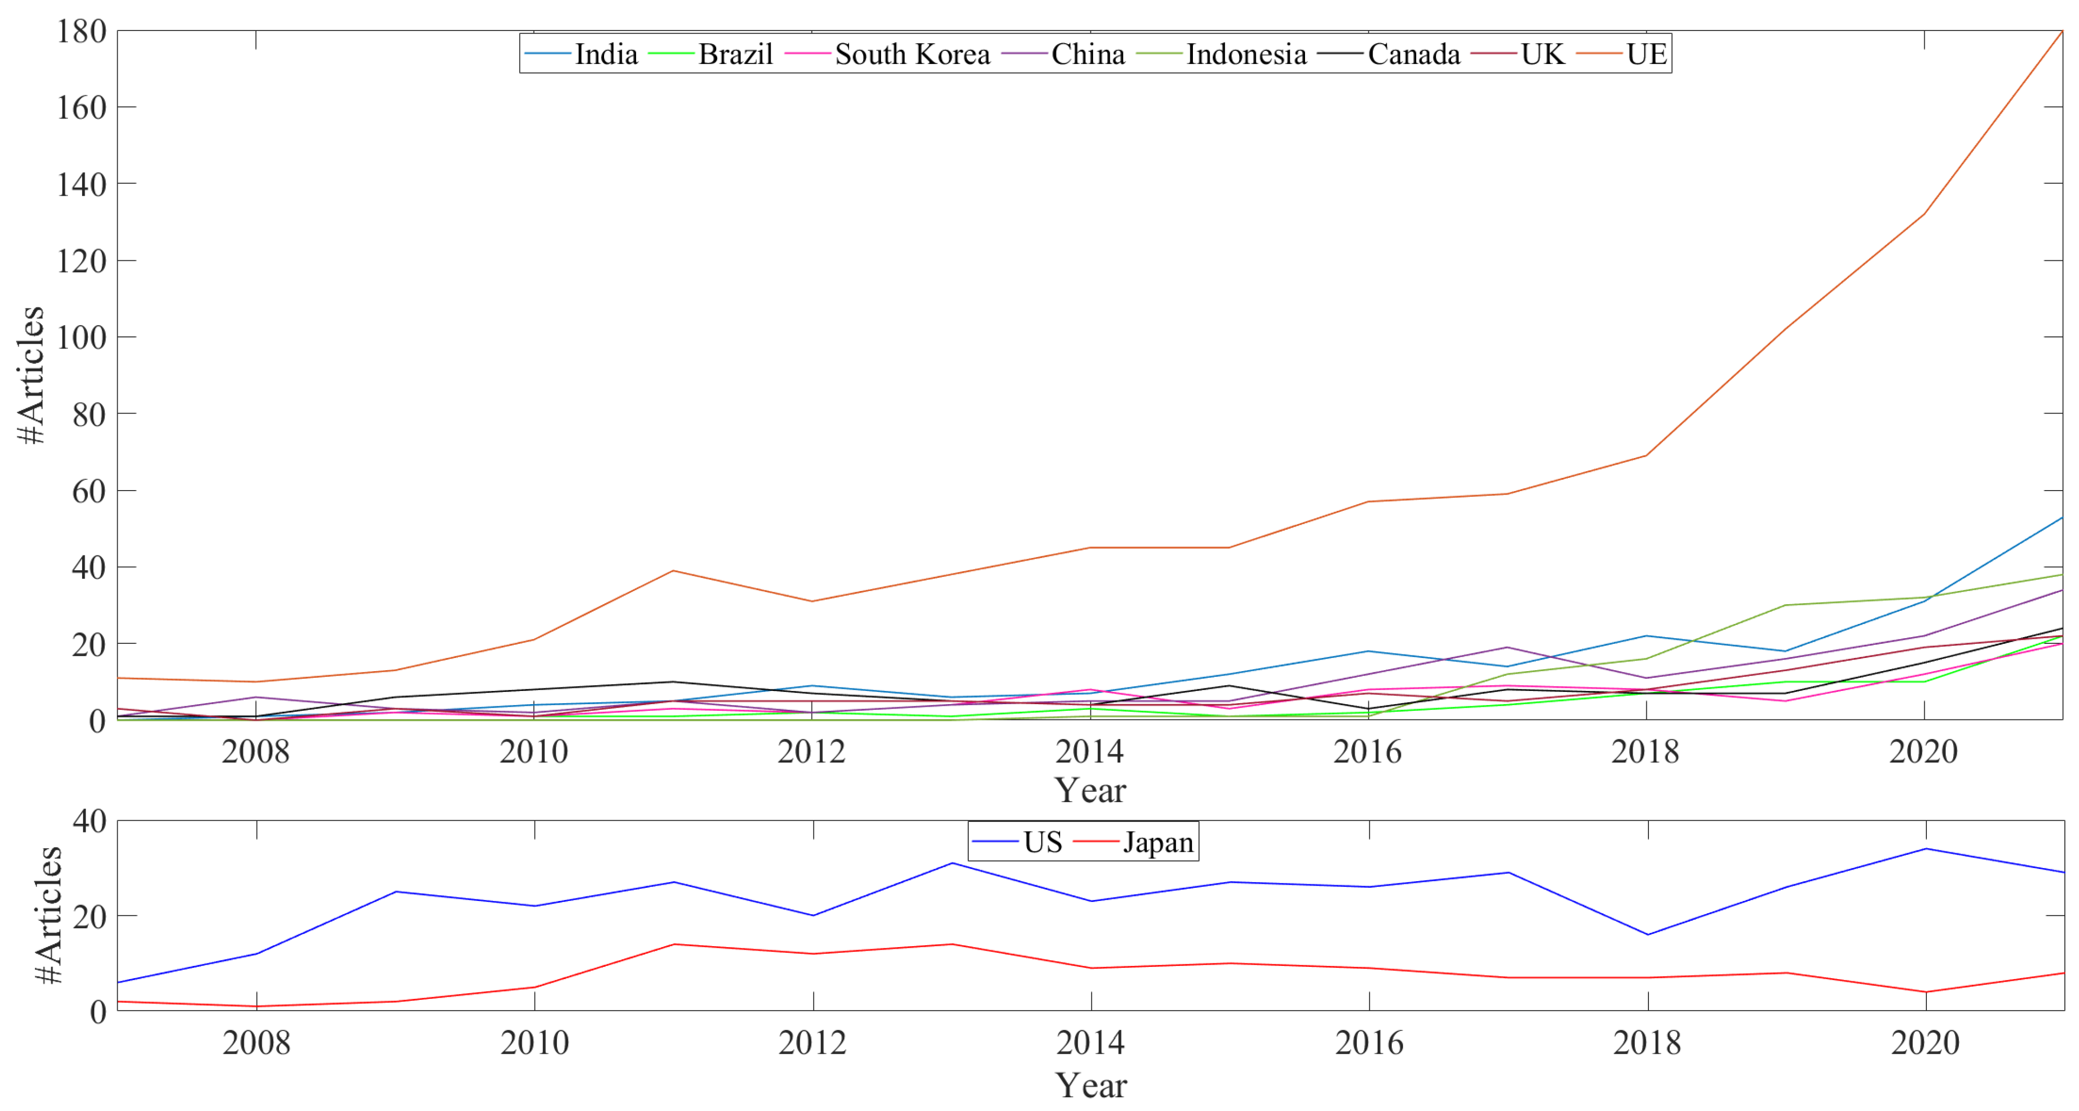This screenshot has height=1111, width=2079.
Task: Click the blue US line color sample
Action: point(995,842)
